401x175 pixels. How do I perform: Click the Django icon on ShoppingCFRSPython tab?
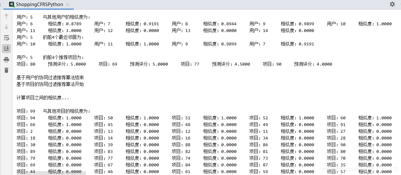(12, 4)
